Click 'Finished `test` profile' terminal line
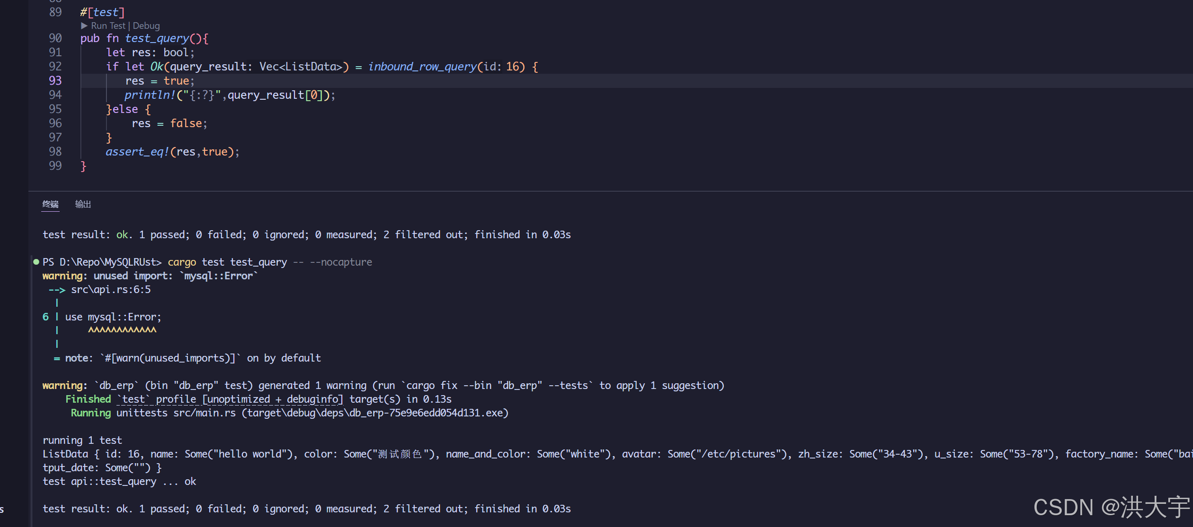1193x527 pixels. [258, 399]
